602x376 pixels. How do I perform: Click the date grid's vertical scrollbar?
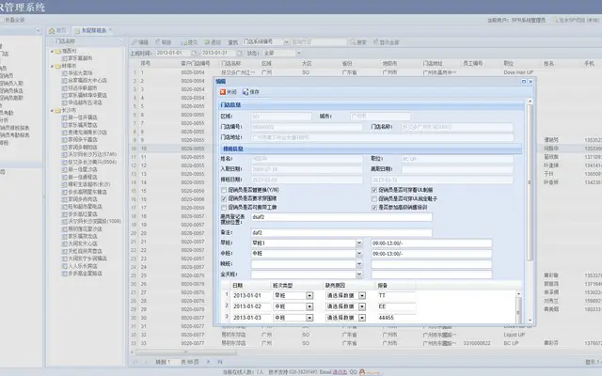(518, 310)
